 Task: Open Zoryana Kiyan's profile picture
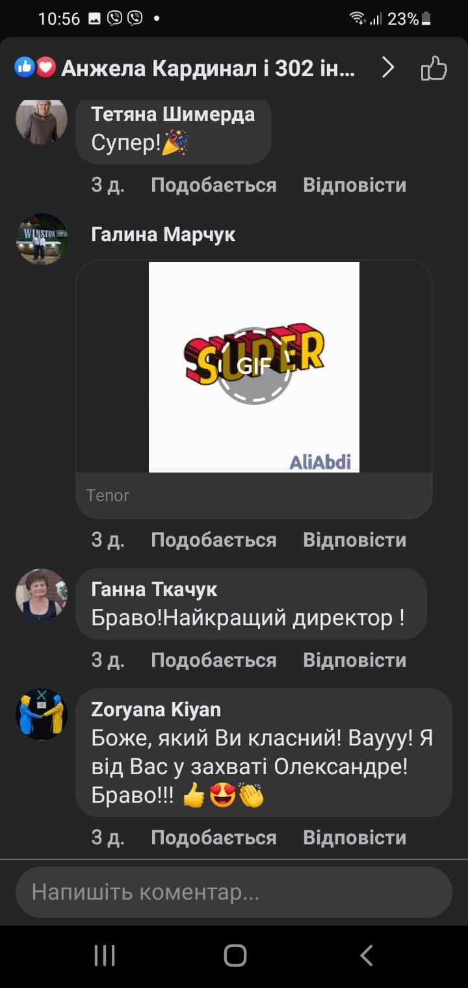[42, 714]
